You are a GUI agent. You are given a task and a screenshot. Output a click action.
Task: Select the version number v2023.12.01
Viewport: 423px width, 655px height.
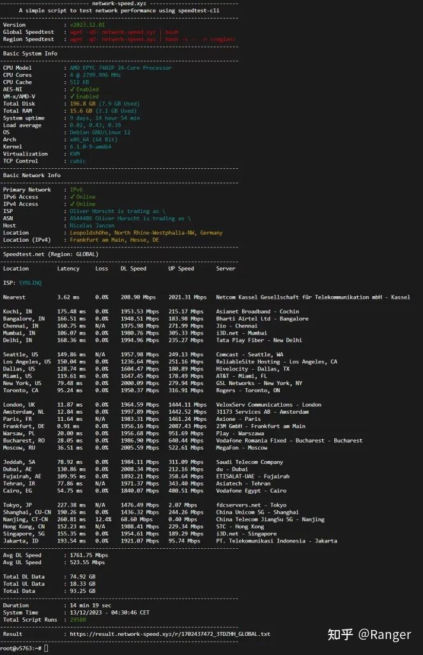88,25
